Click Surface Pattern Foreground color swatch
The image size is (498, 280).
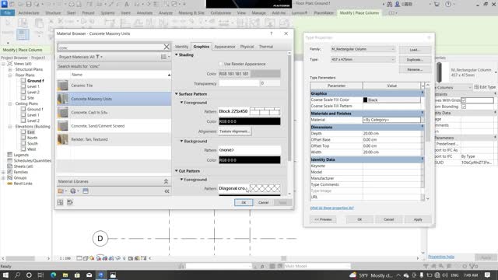point(249,121)
